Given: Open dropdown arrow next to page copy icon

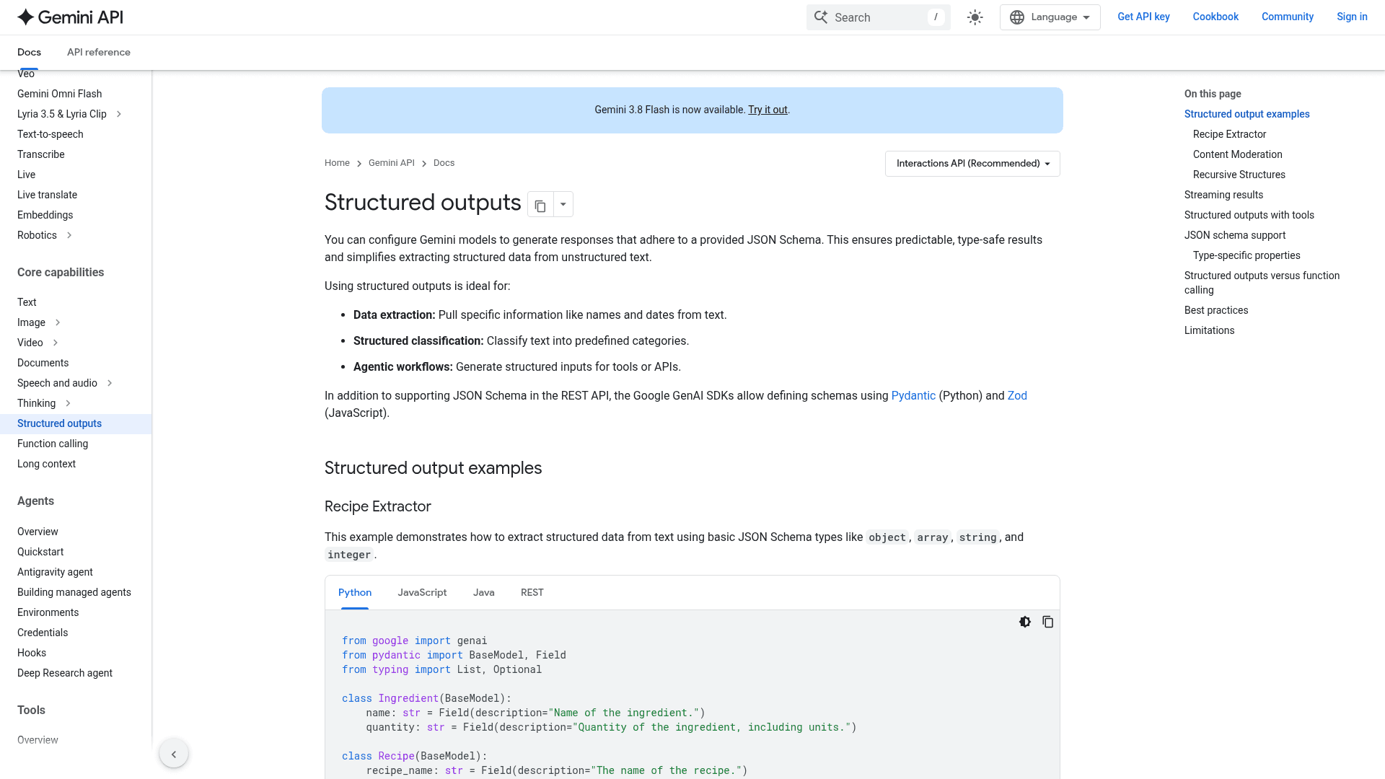Looking at the screenshot, I should (x=563, y=205).
